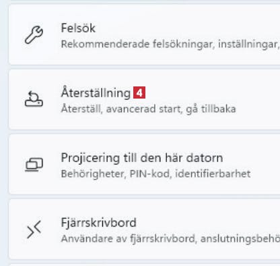280x266 pixels.
Task: Click the word "inställningar" in the Felsök description
Action: click(248, 44)
